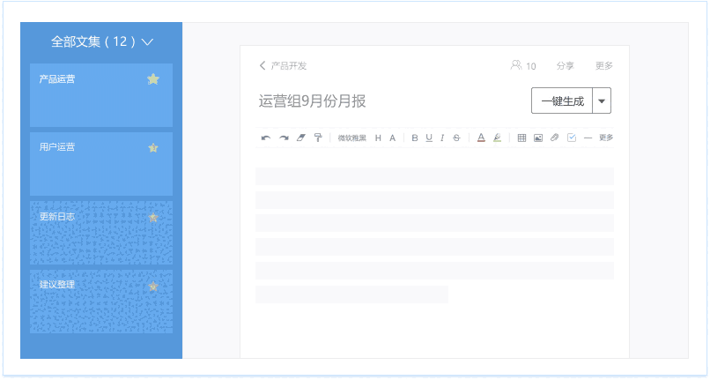Redo the last edit
This screenshot has width=710, height=380.
(x=284, y=138)
